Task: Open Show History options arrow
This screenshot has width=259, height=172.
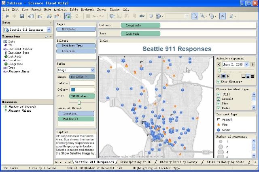Action: click(241, 82)
